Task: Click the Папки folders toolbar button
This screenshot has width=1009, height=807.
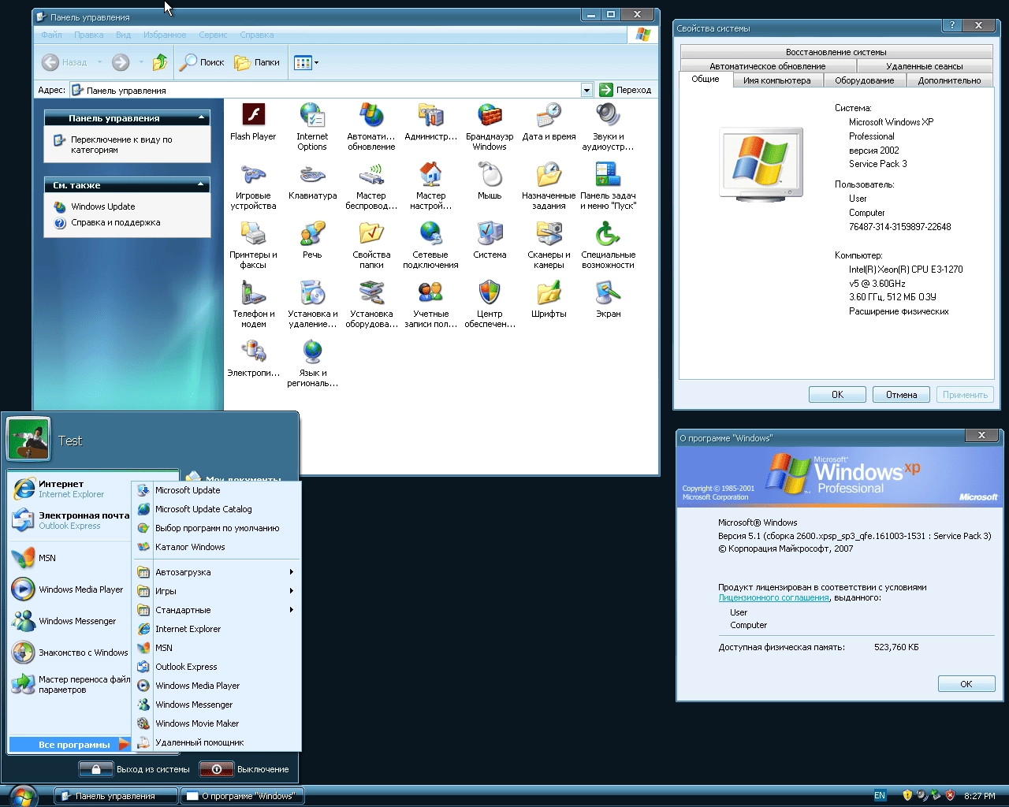Action: click(x=257, y=62)
